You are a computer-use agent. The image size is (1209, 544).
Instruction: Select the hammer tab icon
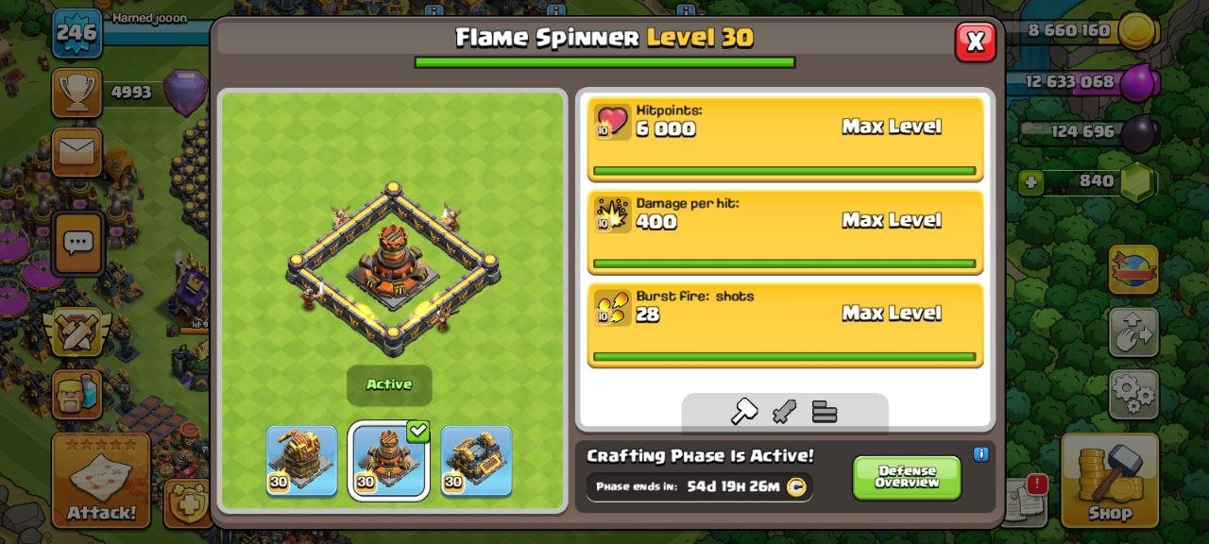(744, 411)
